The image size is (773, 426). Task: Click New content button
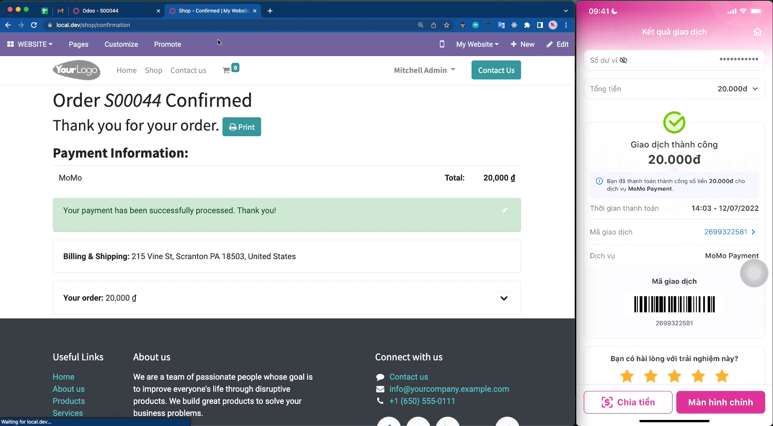click(522, 44)
